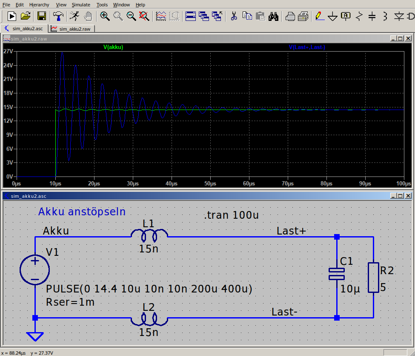Open Find with the binoculars icon
The height and width of the screenshot is (356, 415).
coord(273,16)
